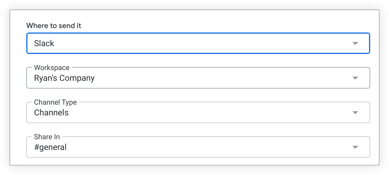Click the 'Where to send it' heading
Image resolution: width=389 pixels, height=175 pixels.
(54, 26)
